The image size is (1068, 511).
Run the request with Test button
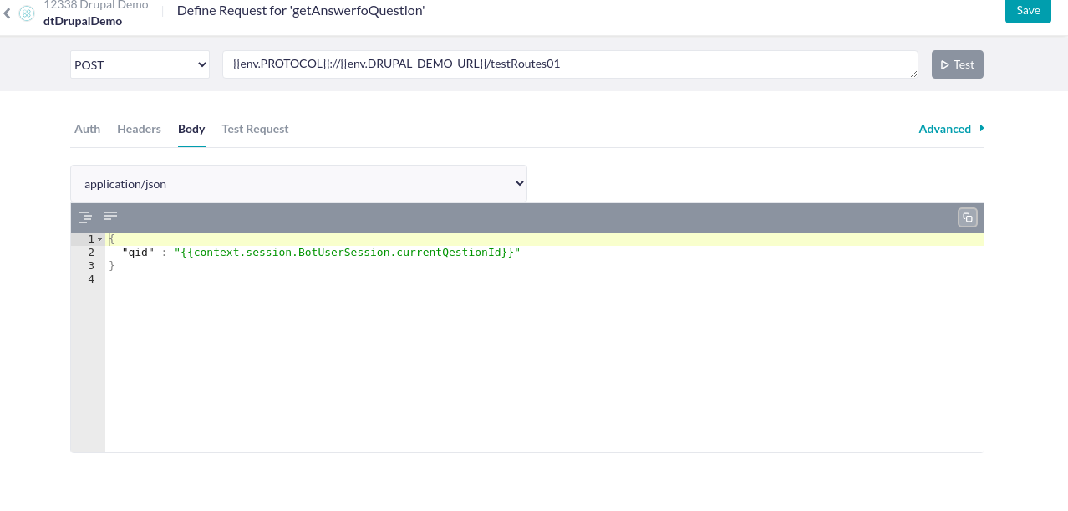(x=958, y=64)
